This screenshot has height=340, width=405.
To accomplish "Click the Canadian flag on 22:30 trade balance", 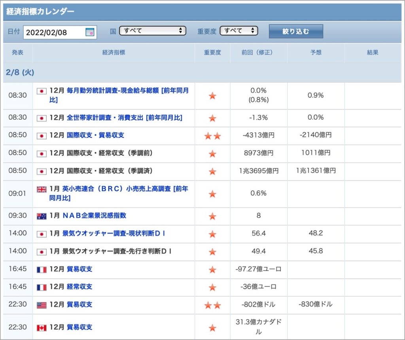I will (41, 328).
